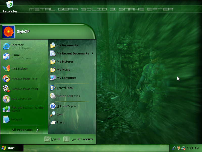Select E-mail menu entry text
Image resolution: width=202 pixels, height=152 pixels.
16,55
